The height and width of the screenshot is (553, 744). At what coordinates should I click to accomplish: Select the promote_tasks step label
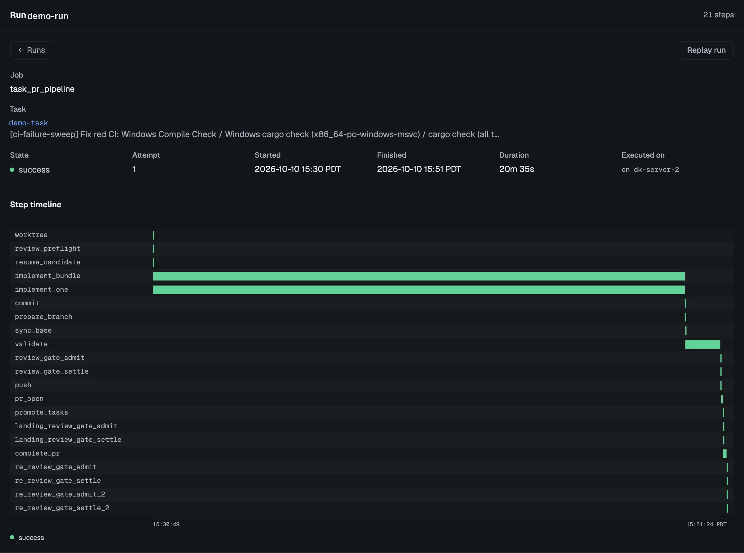coord(42,412)
